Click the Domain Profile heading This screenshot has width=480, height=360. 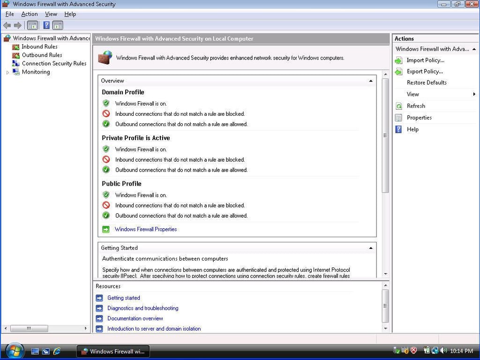point(123,92)
